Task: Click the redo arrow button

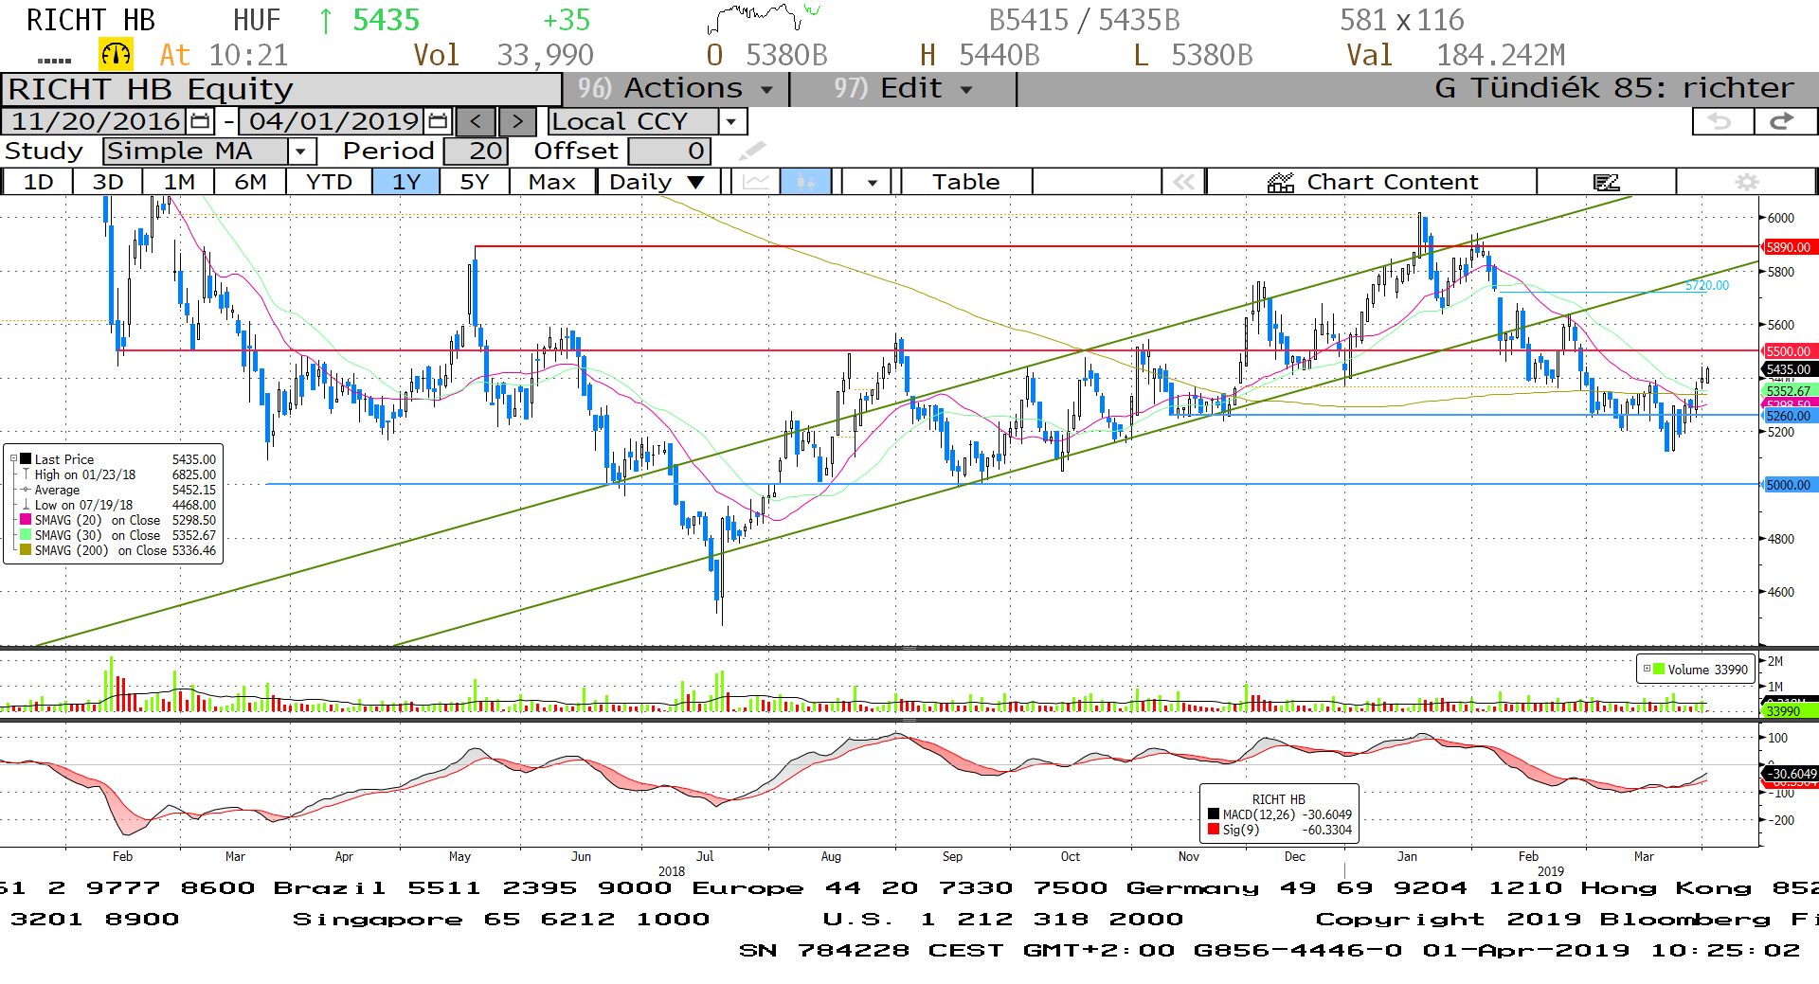Action: 1784,121
